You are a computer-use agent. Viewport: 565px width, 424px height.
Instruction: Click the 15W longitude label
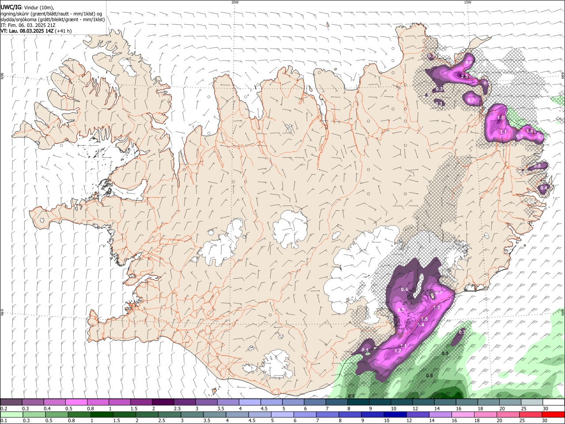[467, 2]
